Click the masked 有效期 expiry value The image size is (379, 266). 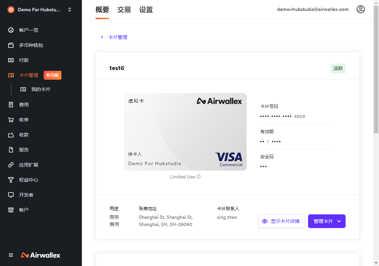pos(270,141)
